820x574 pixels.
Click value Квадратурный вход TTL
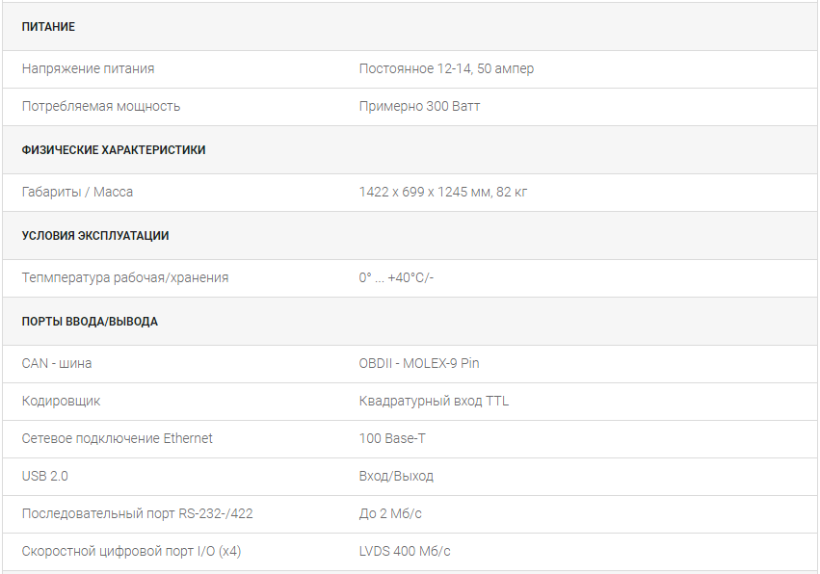(x=434, y=401)
